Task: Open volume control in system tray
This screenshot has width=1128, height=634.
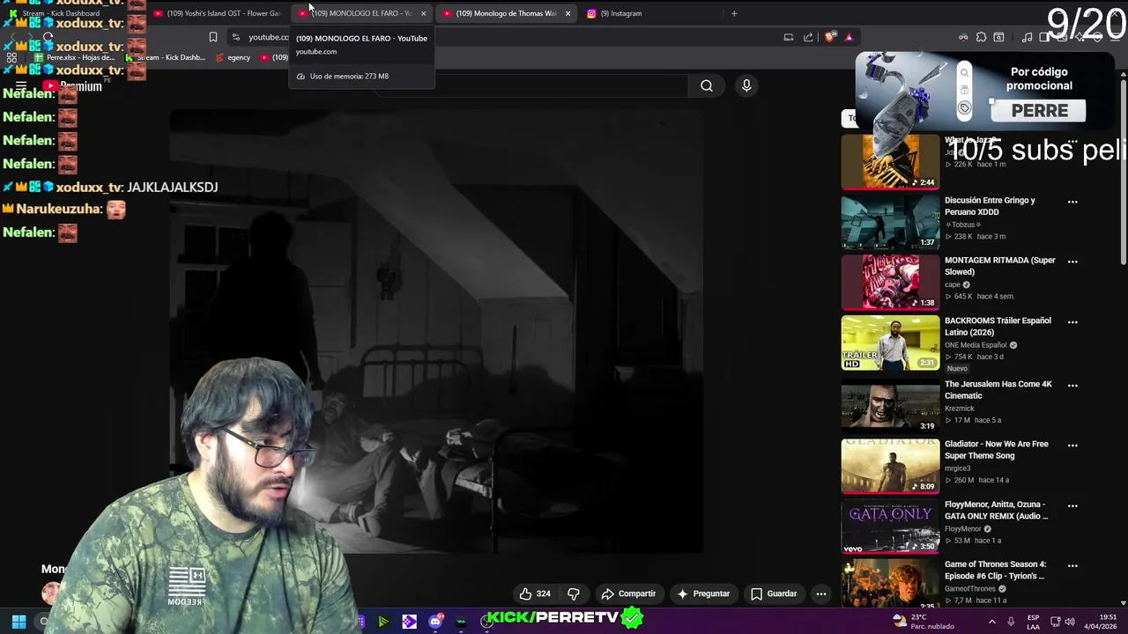Action: point(1070,621)
